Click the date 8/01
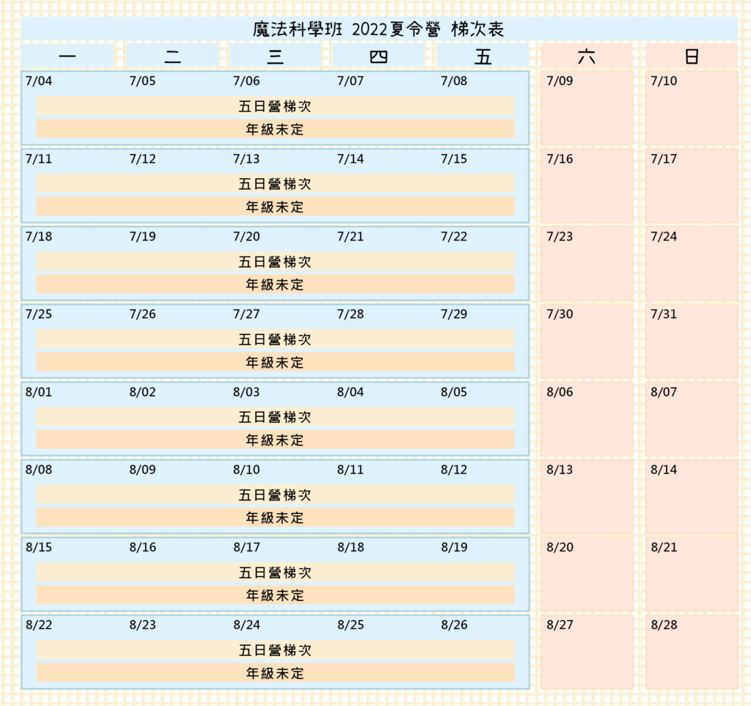The height and width of the screenshot is (706, 751). tap(39, 392)
